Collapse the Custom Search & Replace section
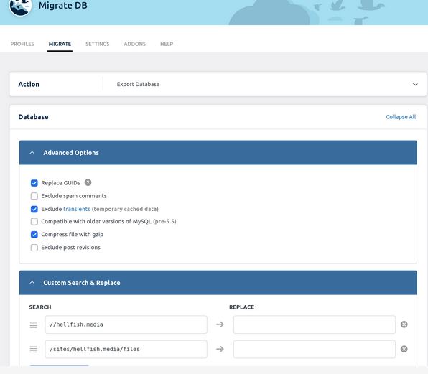This screenshot has height=374, width=428. (218, 283)
